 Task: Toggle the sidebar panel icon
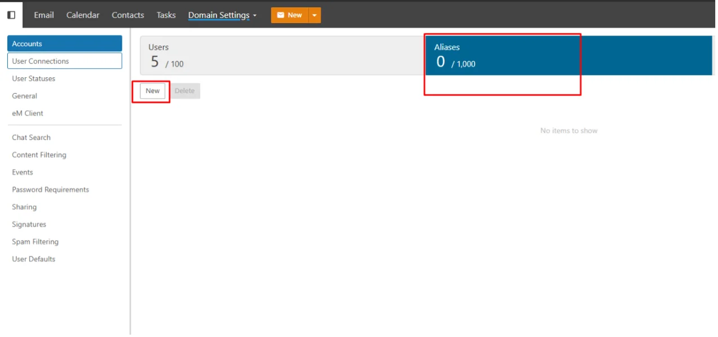click(11, 15)
